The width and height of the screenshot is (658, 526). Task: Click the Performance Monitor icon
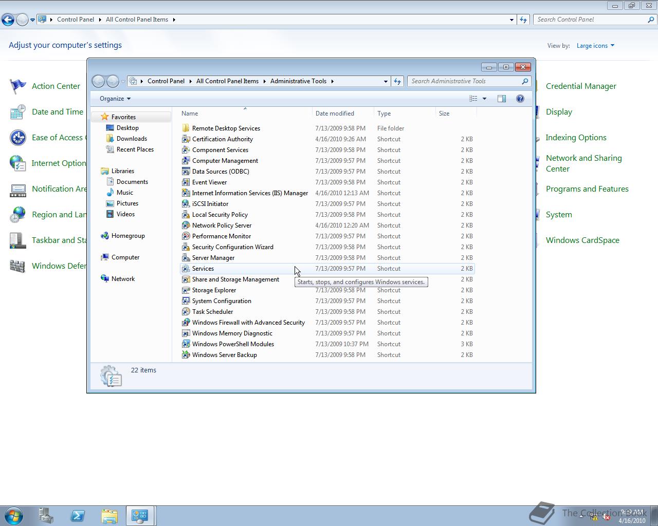click(186, 236)
